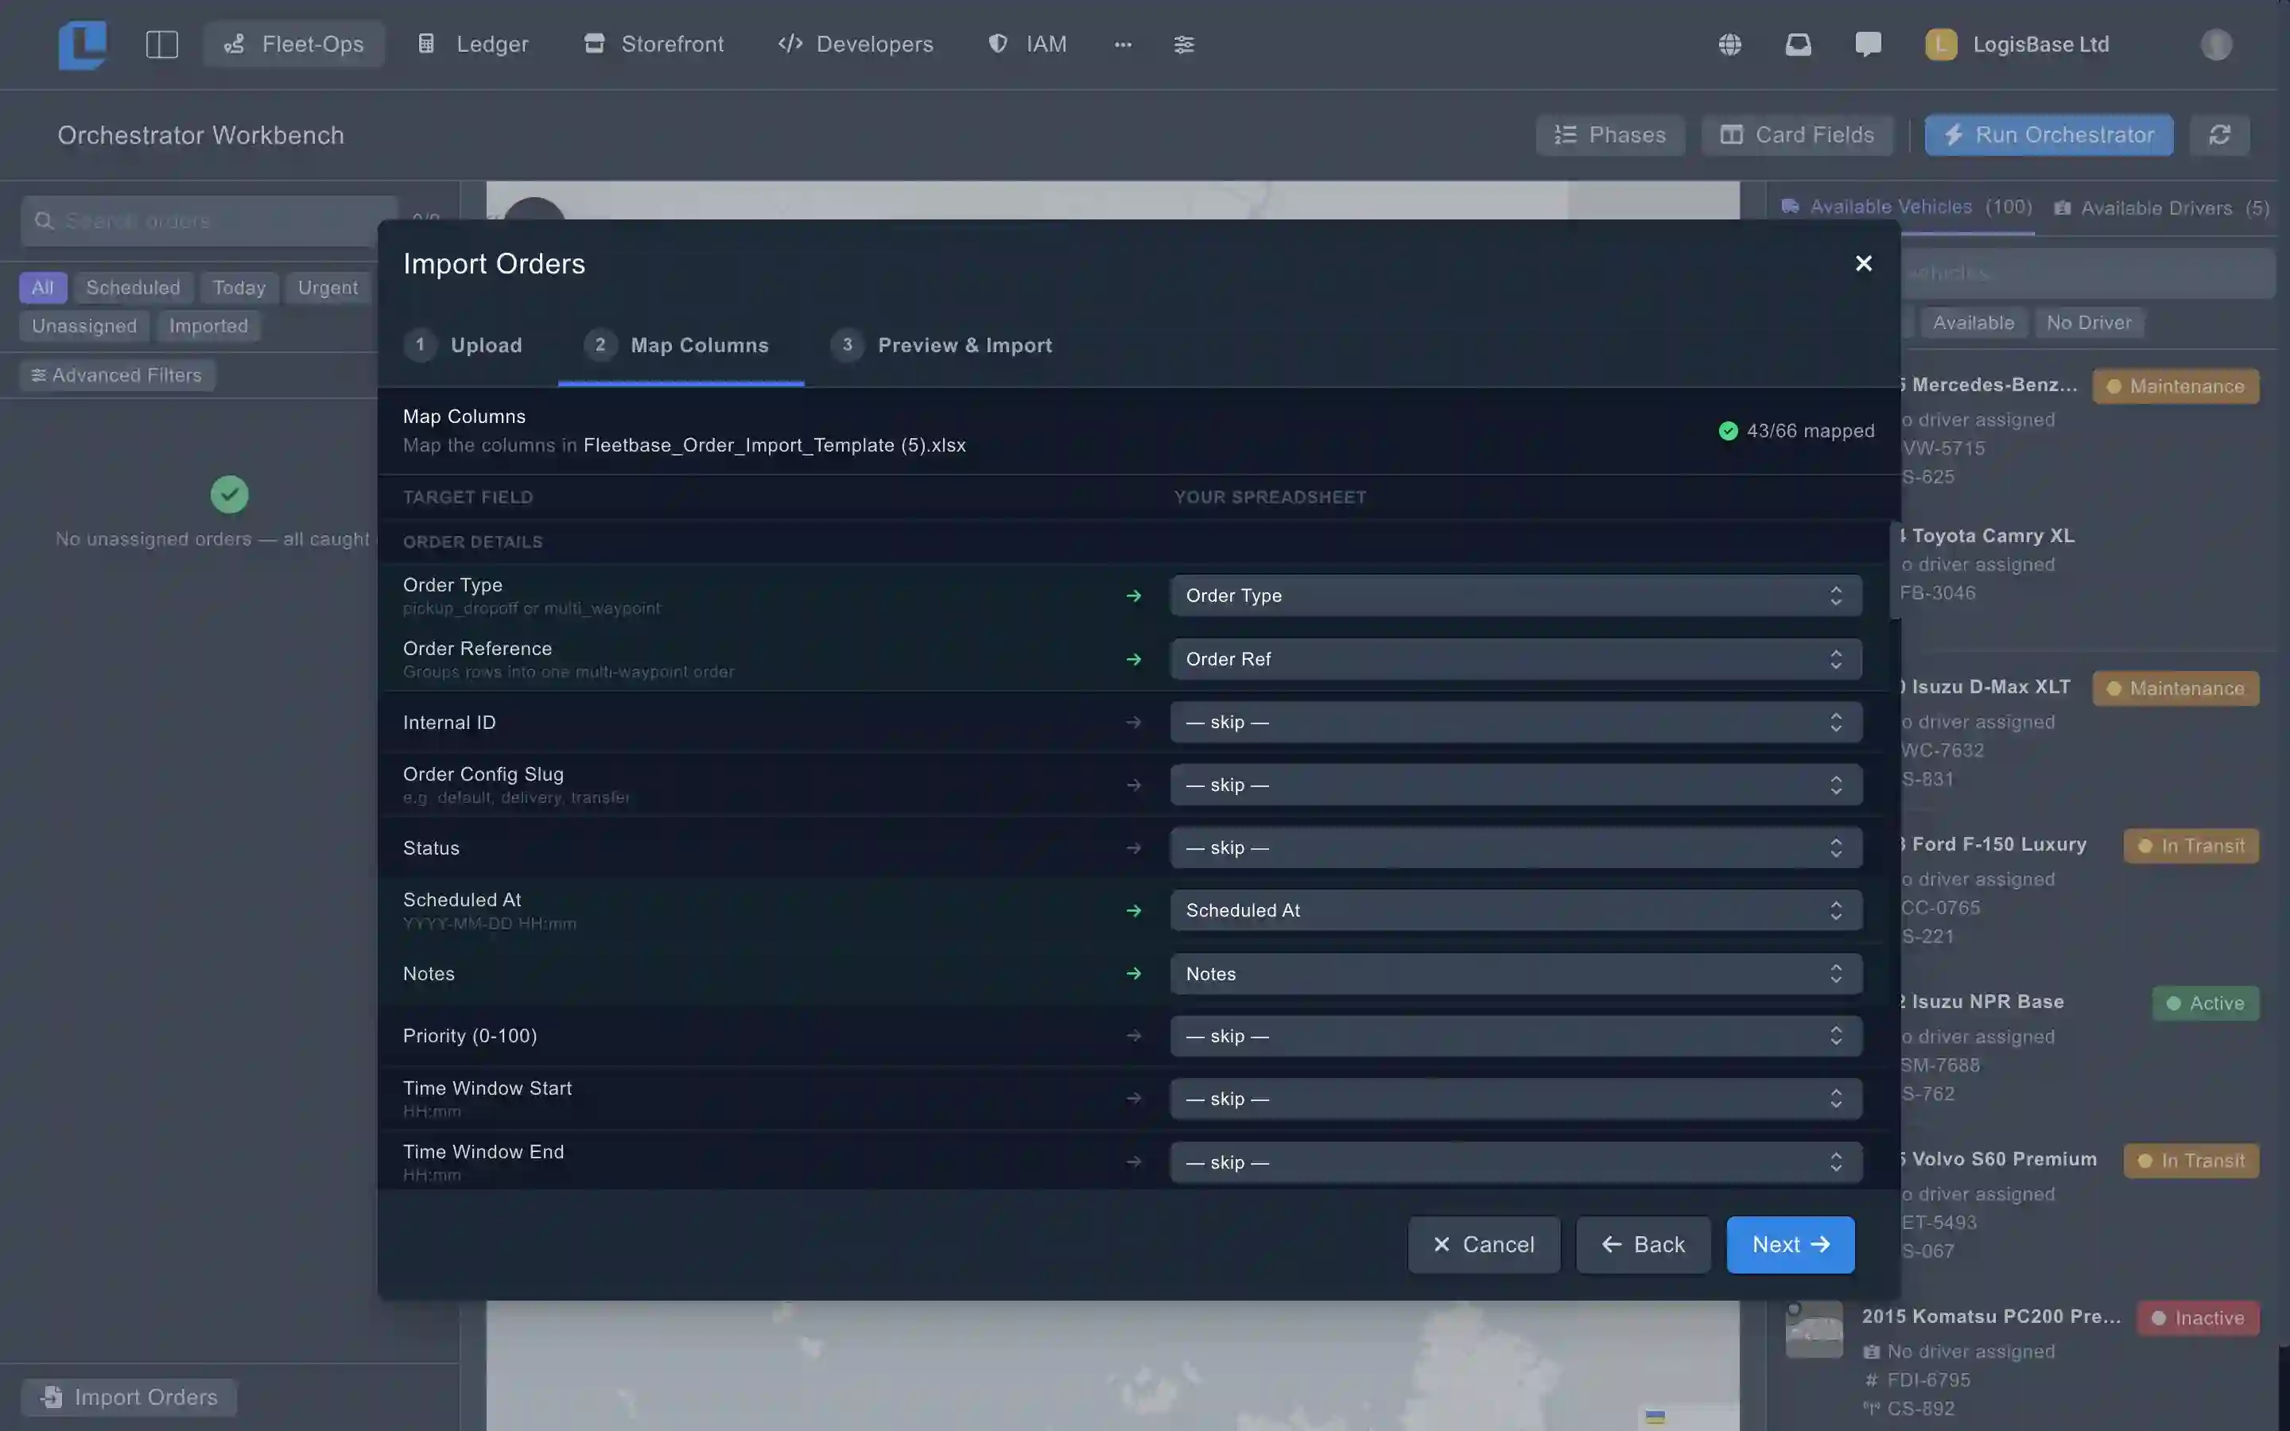The image size is (2290, 1431).
Task: Click Run Orchestrator button
Action: tap(2049, 135)
